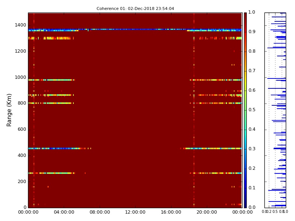
Task: Click inside the side coherence profile plot
Action: pos(275,110)
